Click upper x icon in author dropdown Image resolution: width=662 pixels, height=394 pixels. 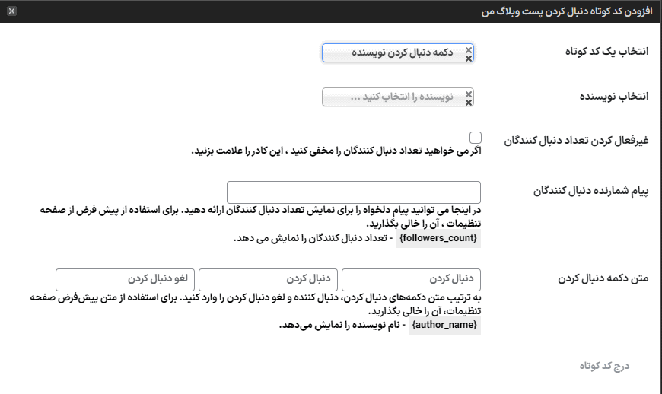(x=469, y=94)
